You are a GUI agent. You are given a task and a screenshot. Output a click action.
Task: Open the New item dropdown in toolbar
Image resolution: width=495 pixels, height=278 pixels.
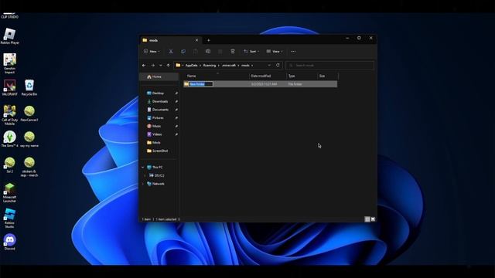[x=152, y=52]
